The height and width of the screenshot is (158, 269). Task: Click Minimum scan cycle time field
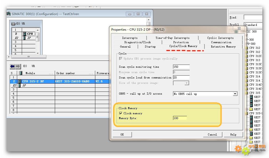181,72
